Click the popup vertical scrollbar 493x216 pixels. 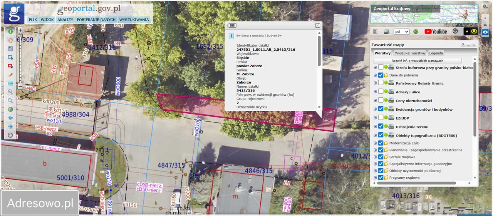point(319,51)
